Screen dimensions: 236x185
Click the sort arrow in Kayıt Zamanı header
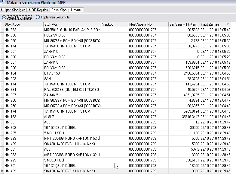point(228,24)
